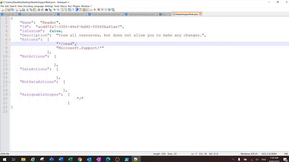Click the Description sentence text
The height and width of the screenshot is (162, 289).
click(x=130, y=35)
